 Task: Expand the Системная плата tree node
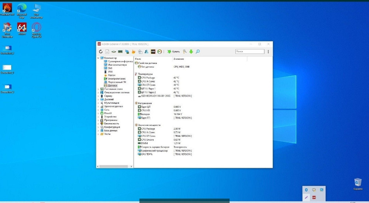tap(99, 89)
